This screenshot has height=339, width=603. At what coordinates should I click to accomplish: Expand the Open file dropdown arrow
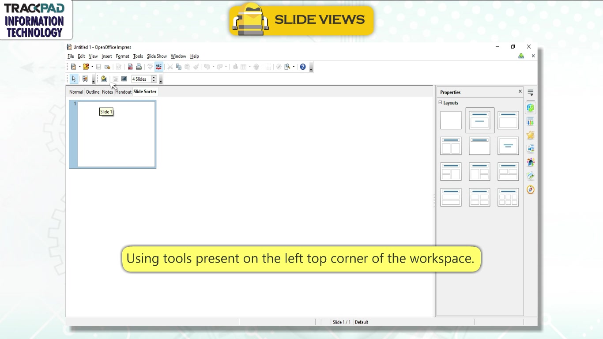click(x=92, y=67)
